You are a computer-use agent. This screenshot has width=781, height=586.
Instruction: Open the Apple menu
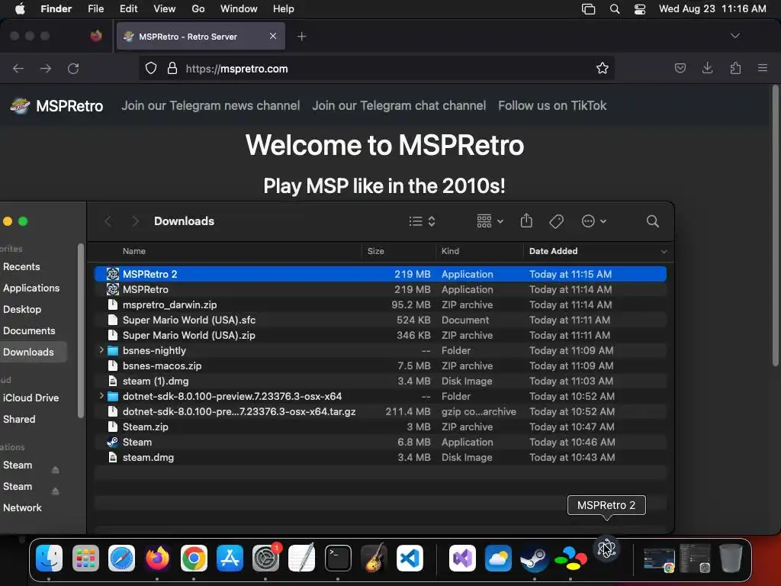pyautogui.click(x=20, y=9)
